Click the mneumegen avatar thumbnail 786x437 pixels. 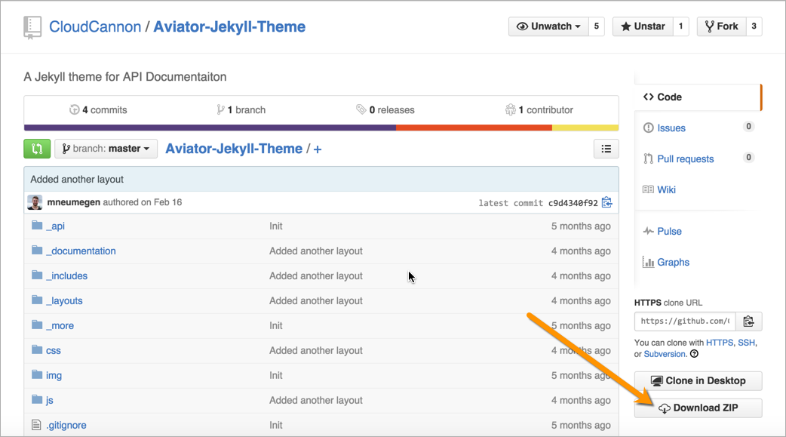pyautogui.click(x=35, y=202)
